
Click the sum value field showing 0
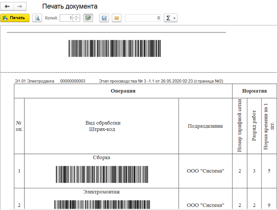point(143,18)
